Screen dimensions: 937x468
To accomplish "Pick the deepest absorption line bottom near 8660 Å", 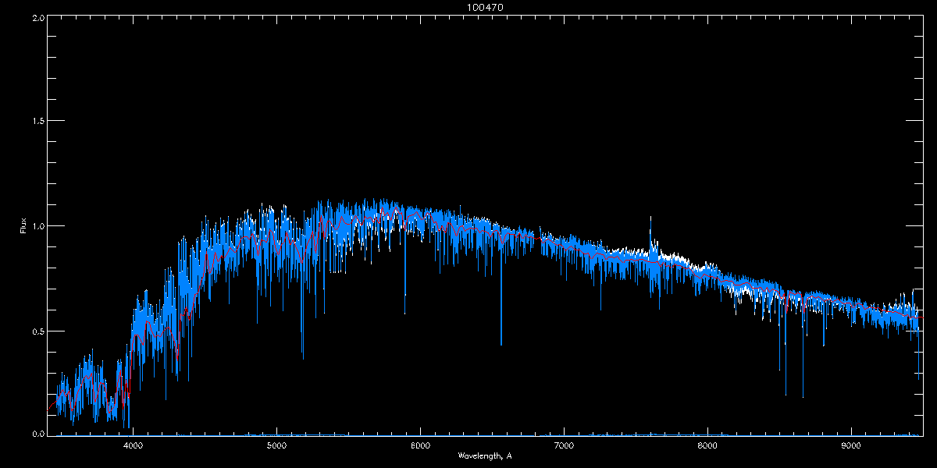I will point(803,397).
